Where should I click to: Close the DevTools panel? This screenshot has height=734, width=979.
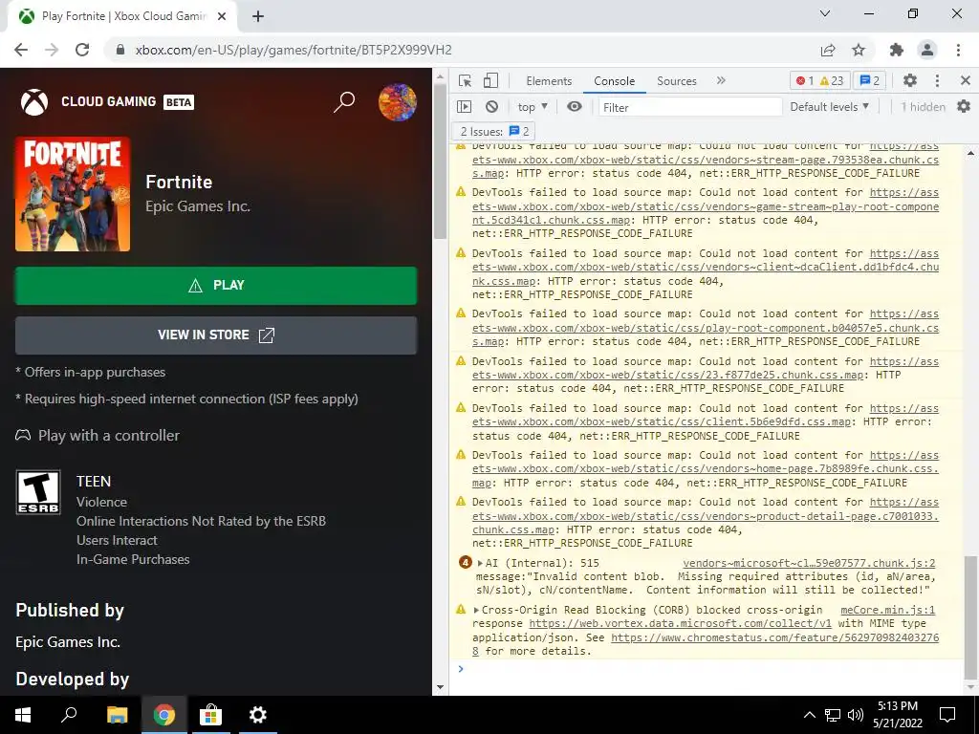point(966,80)
